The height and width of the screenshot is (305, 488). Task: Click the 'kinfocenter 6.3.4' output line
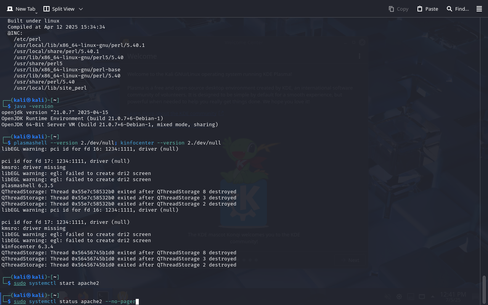[27, 246]
